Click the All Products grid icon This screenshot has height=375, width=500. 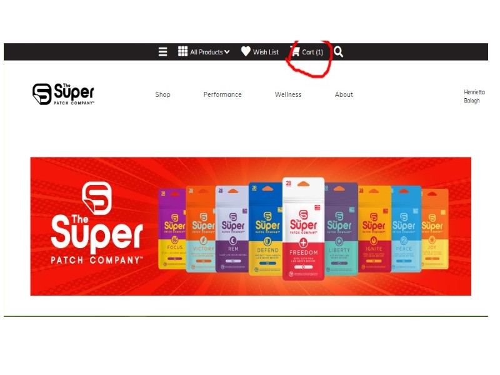coord(182,51)
